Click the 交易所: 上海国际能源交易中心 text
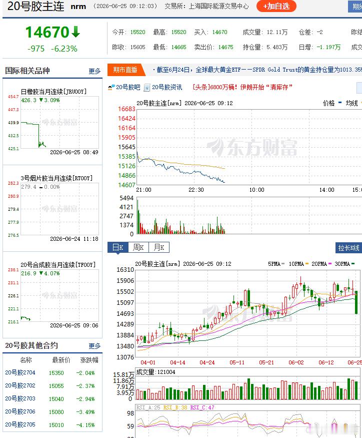 click(206, 7)
